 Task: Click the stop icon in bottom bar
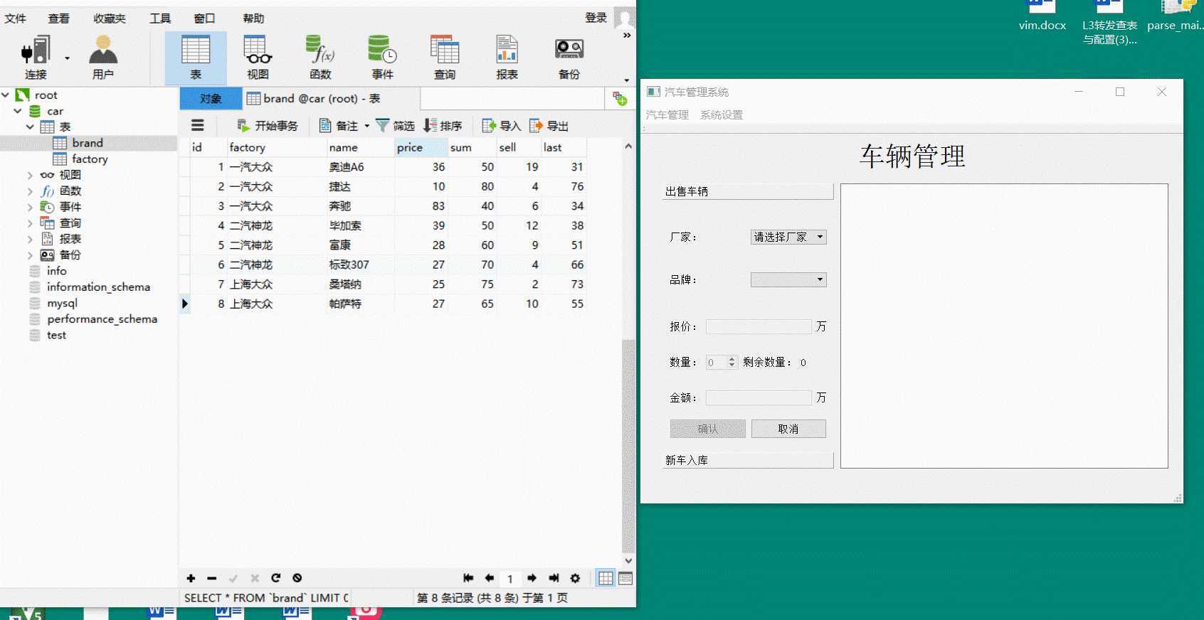297,578
